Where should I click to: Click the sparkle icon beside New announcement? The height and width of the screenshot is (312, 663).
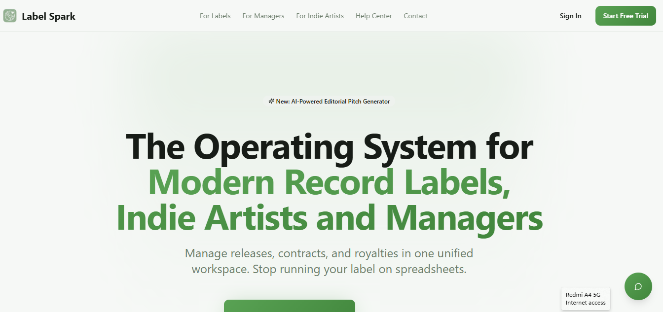(x=271, y=101)
